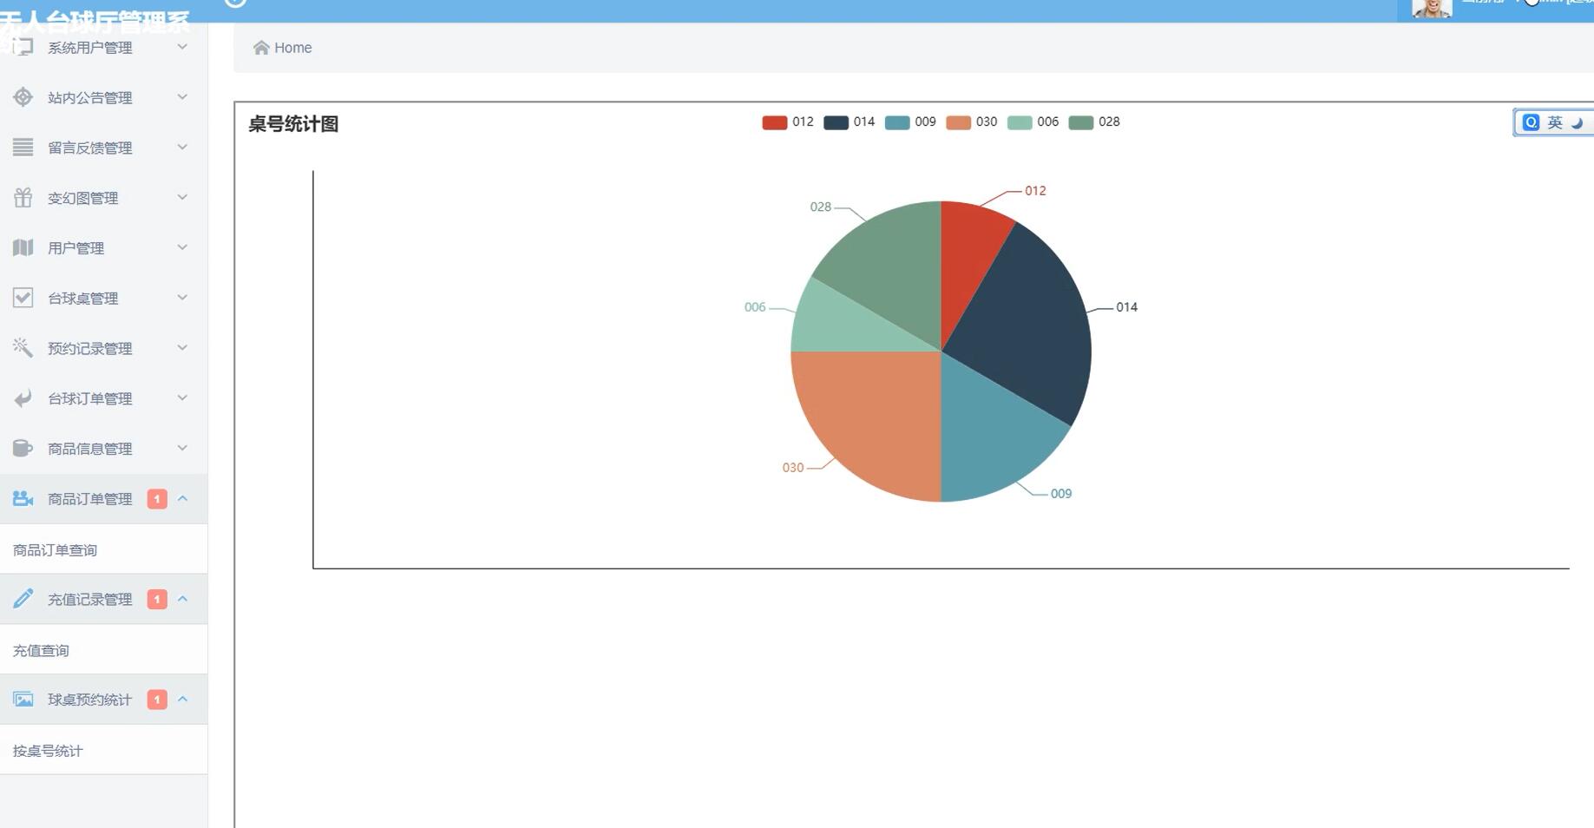Toggle the 012 series in chart legend

787,122
